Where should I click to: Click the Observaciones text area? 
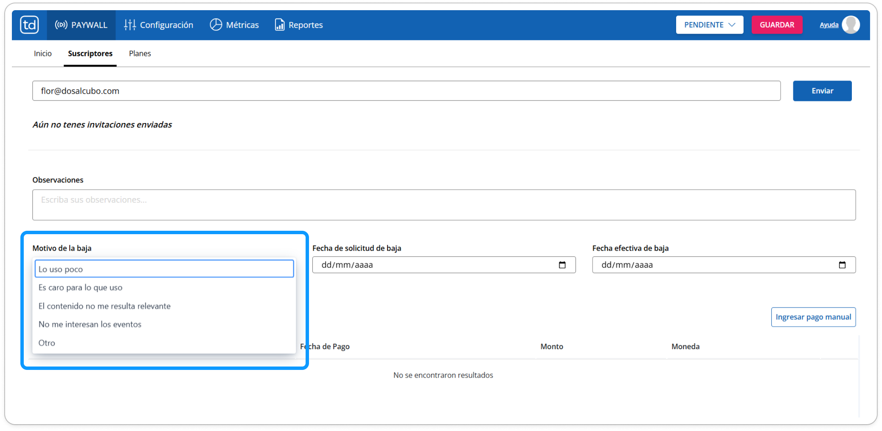coord(444,205)
